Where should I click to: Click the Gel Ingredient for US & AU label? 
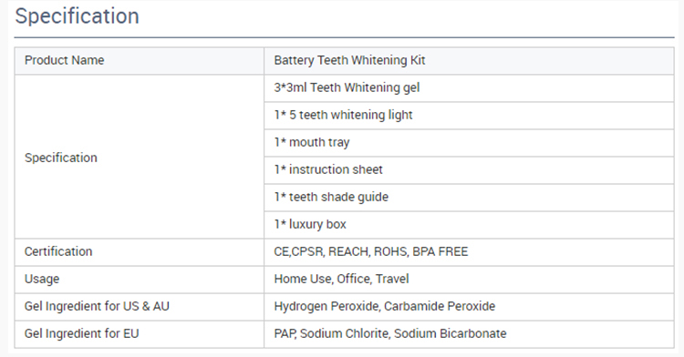(97, 307)
